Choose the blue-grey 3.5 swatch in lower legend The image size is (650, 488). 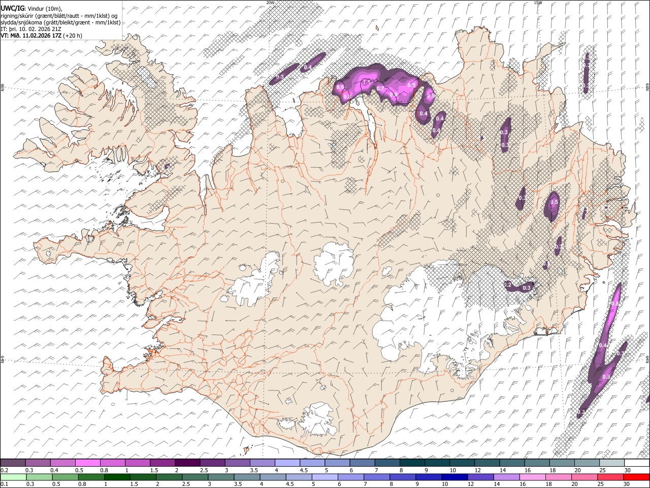click(247, 477)
